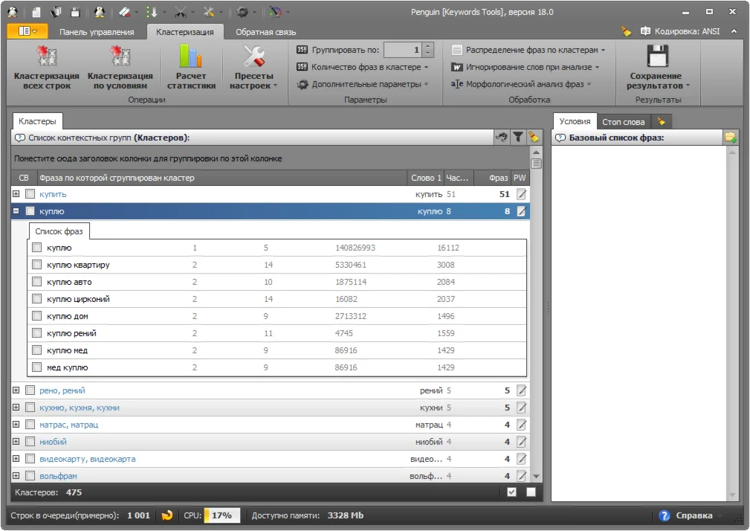Click the Группировать по number field

tap(404, 50)
